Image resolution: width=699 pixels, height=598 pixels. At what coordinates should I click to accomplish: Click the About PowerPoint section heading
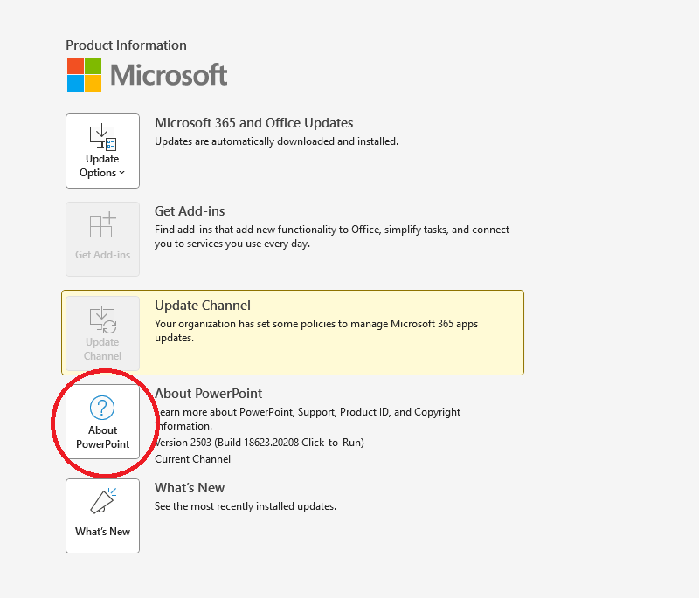tap(208, 394)
